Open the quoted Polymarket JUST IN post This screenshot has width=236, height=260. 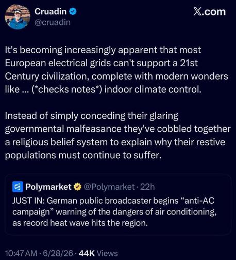pyautogui.click(x=118, y=205)
